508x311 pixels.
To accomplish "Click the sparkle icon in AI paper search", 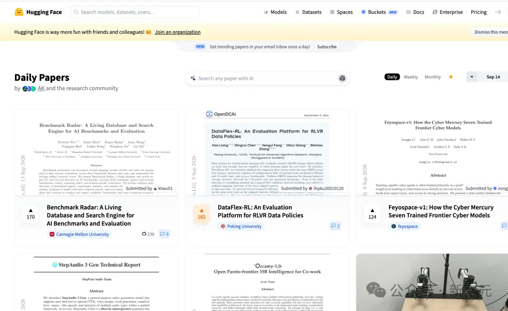I will pyautogui.click(x=193, y=78).
